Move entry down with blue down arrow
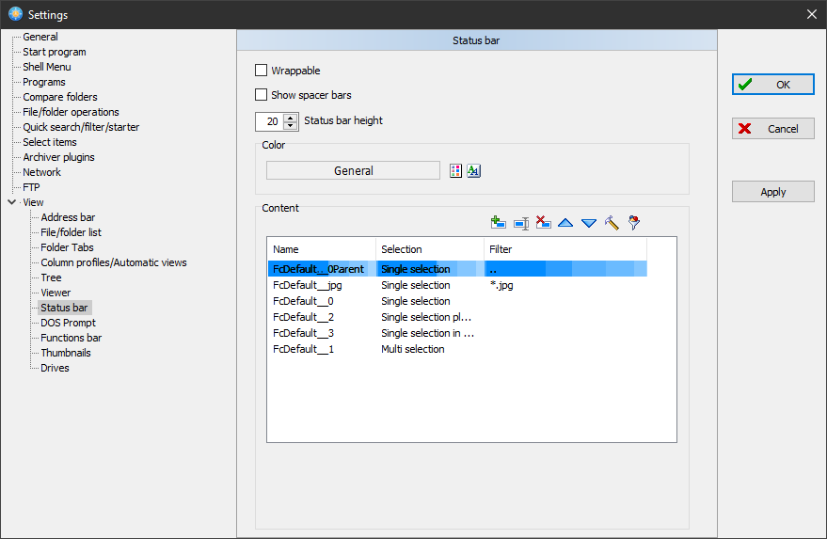Image resolution: width=827 pixels, height=539 pixels. click(588, 223)
